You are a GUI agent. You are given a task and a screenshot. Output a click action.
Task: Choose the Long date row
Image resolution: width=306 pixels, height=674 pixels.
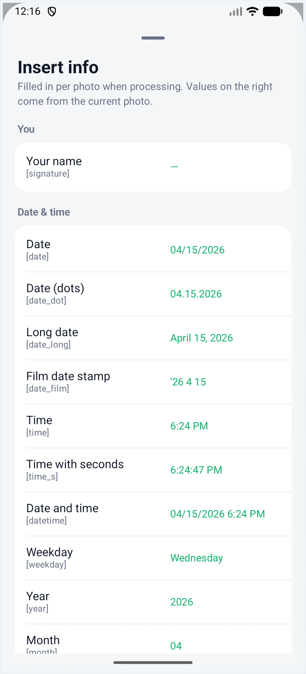tap(153, 338)
